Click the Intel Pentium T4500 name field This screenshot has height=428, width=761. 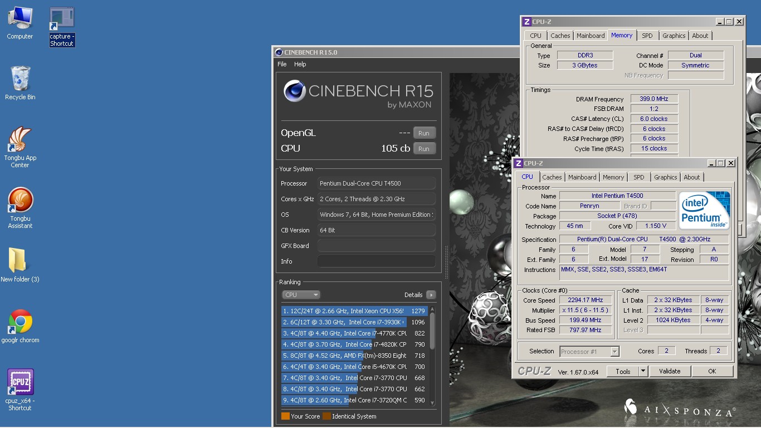tap(617, 196)
